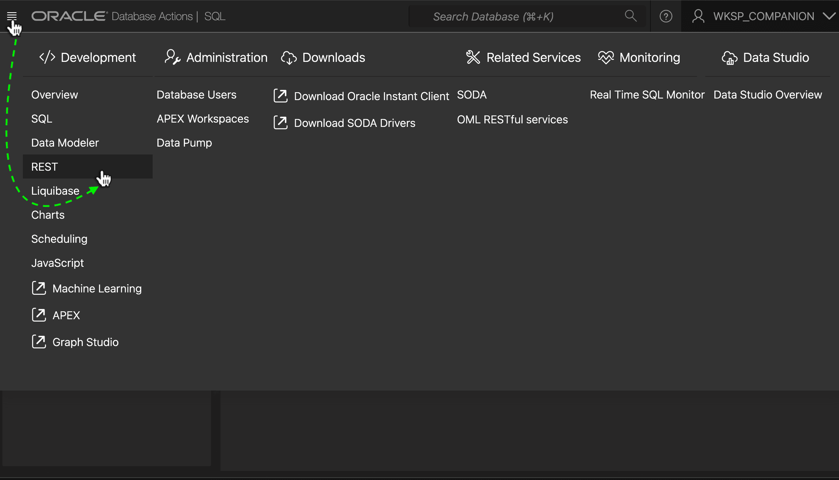Open REST from the Development menu
Viewport: 839px width, 480px height.
point(88,167)
